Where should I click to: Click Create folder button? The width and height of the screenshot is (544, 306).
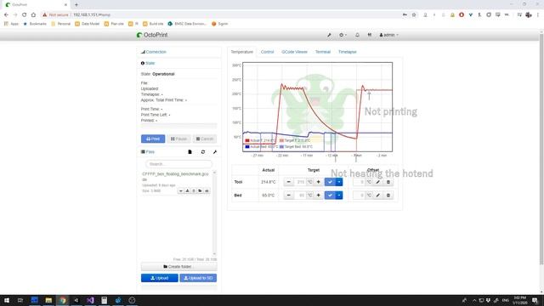pos(178,266)
